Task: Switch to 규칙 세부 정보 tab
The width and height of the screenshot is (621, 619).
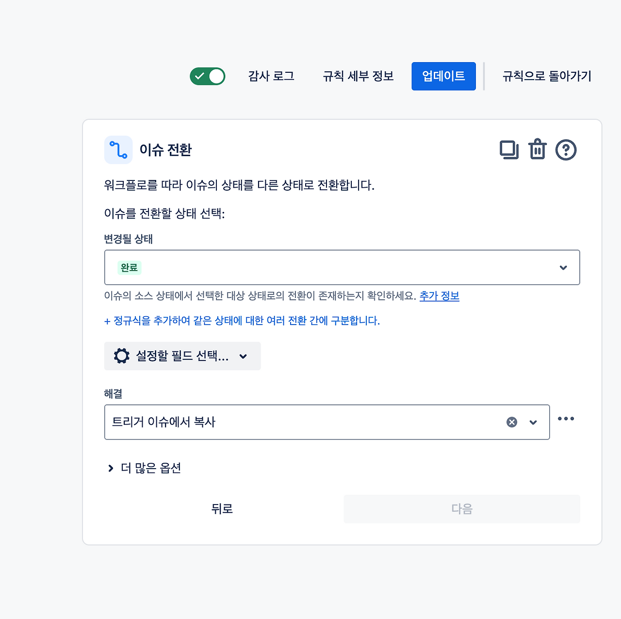Action: (x=358, y=76)
